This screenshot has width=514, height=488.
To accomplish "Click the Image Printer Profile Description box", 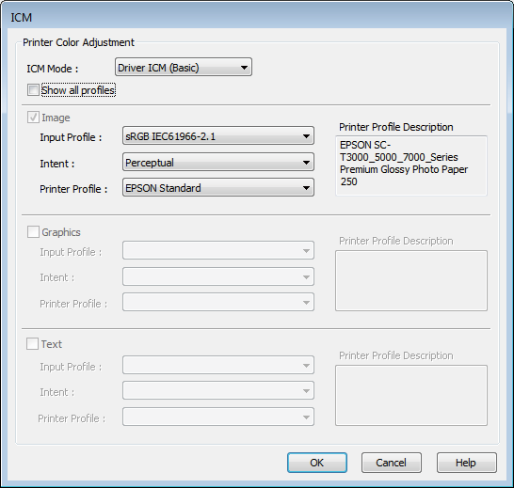I will pos(411,165).
